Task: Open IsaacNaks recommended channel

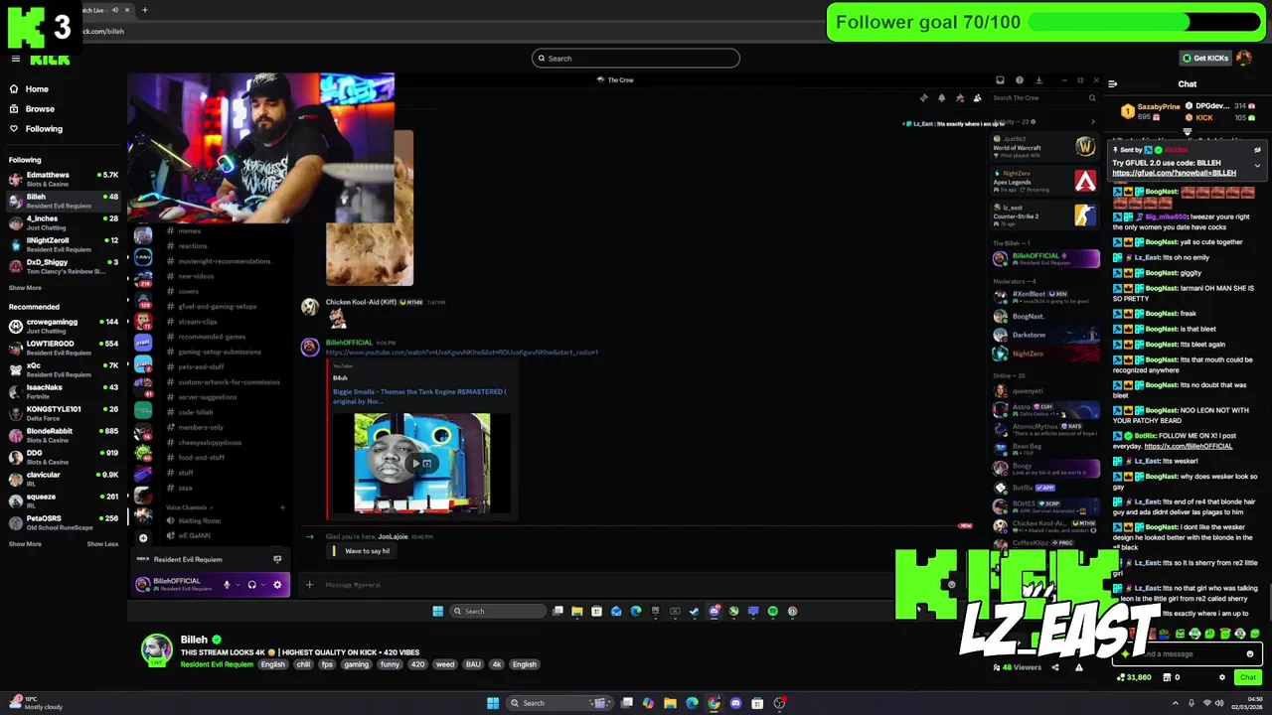Action: [62, 391]
